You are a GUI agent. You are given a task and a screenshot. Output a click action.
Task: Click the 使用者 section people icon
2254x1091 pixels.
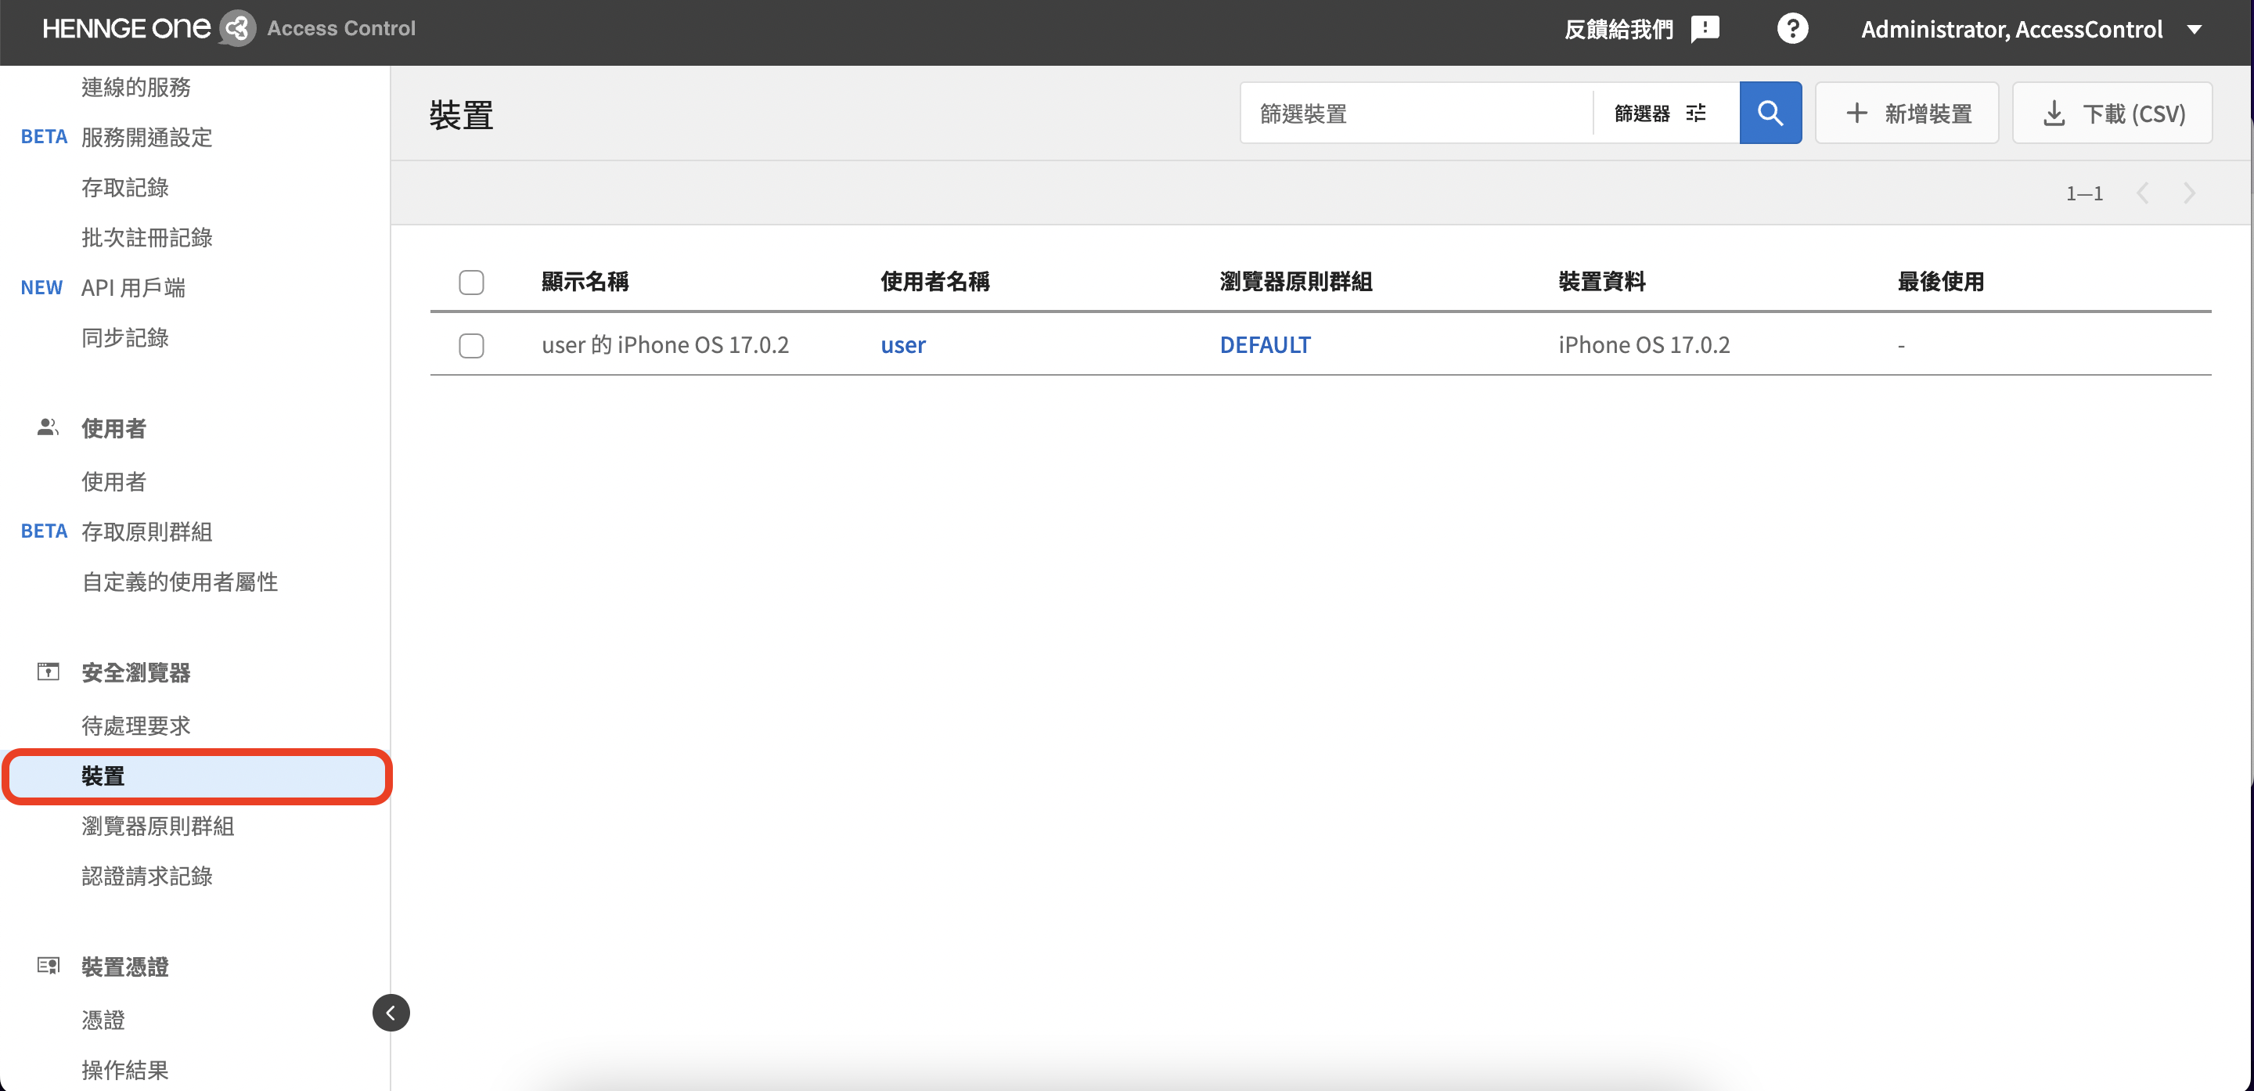(x=47, y=427)
